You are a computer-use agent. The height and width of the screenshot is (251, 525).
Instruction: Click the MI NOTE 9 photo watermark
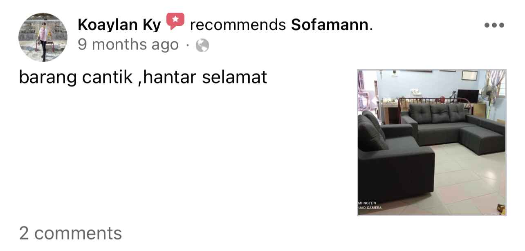[370, 205]
